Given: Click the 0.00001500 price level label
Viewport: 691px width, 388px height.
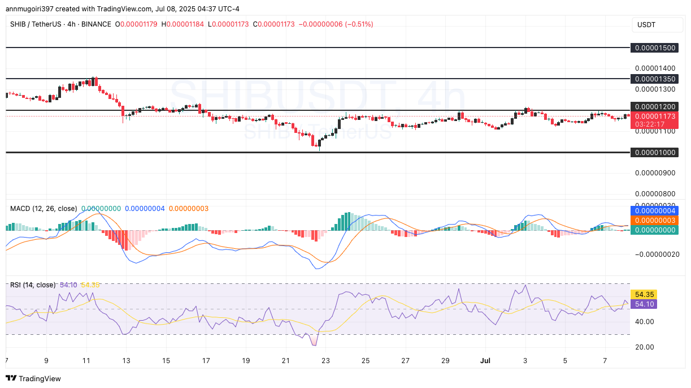Looking at the screenshot, I should click(x=654, y=48).
